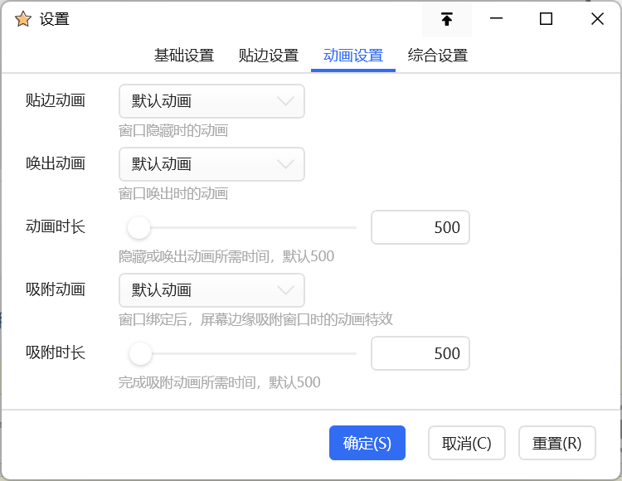Image resolution: width=622 pixels, height=481 pixels.
Task: Maximize the 设置 window
Action: pos(546,19)
